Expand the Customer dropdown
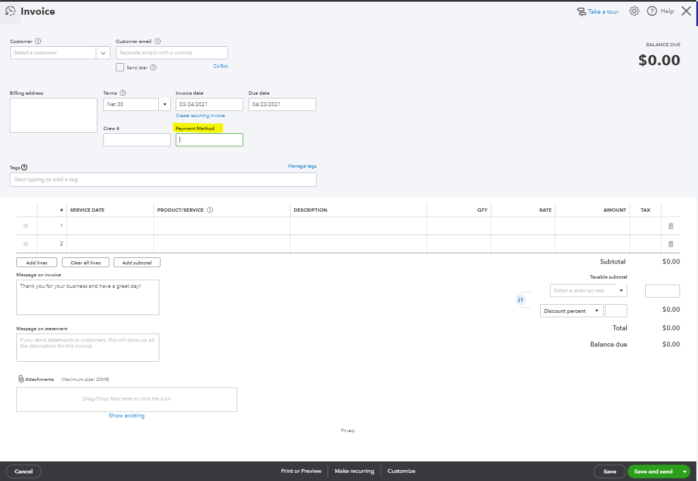 103,53
